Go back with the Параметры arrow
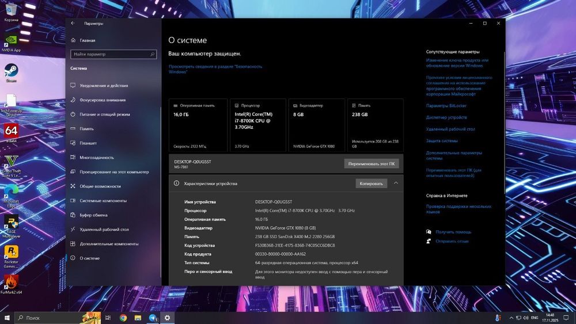The height and width of the screenshot is (324, 576). click(x=73, y=23)
